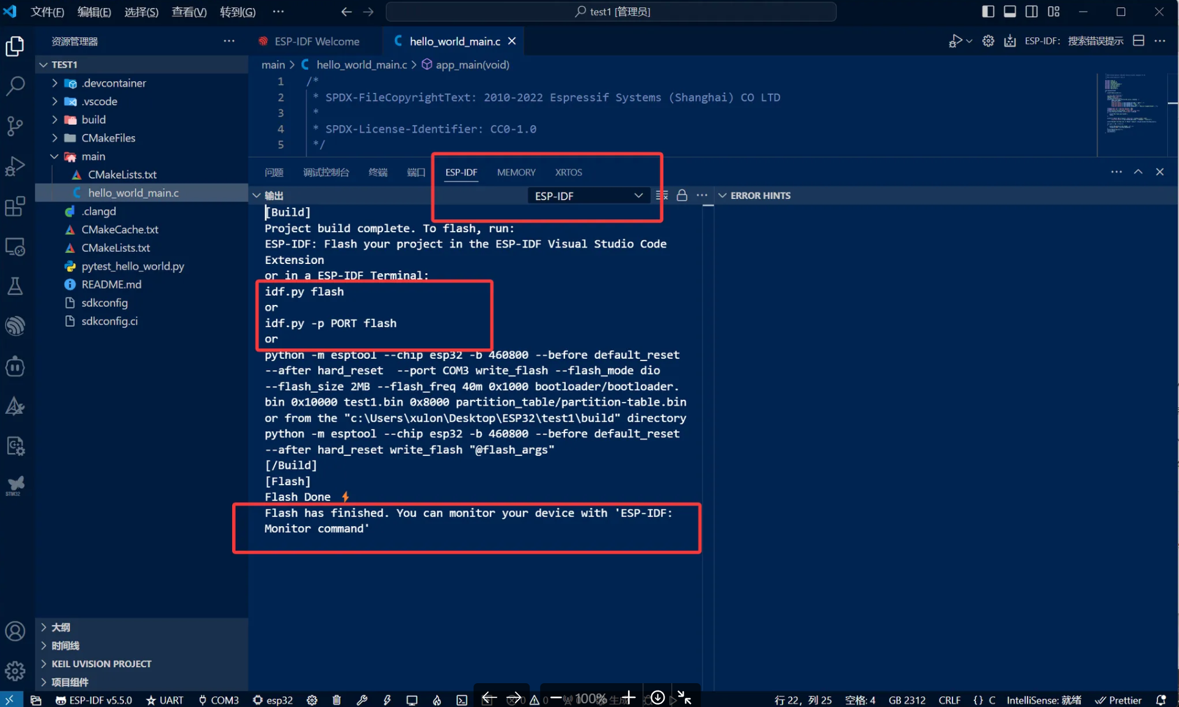Image resolution: width=1179 pixels, height=707 pixels.
Task: Expand the 大纲 section
Action: click(x=43, y=627)
